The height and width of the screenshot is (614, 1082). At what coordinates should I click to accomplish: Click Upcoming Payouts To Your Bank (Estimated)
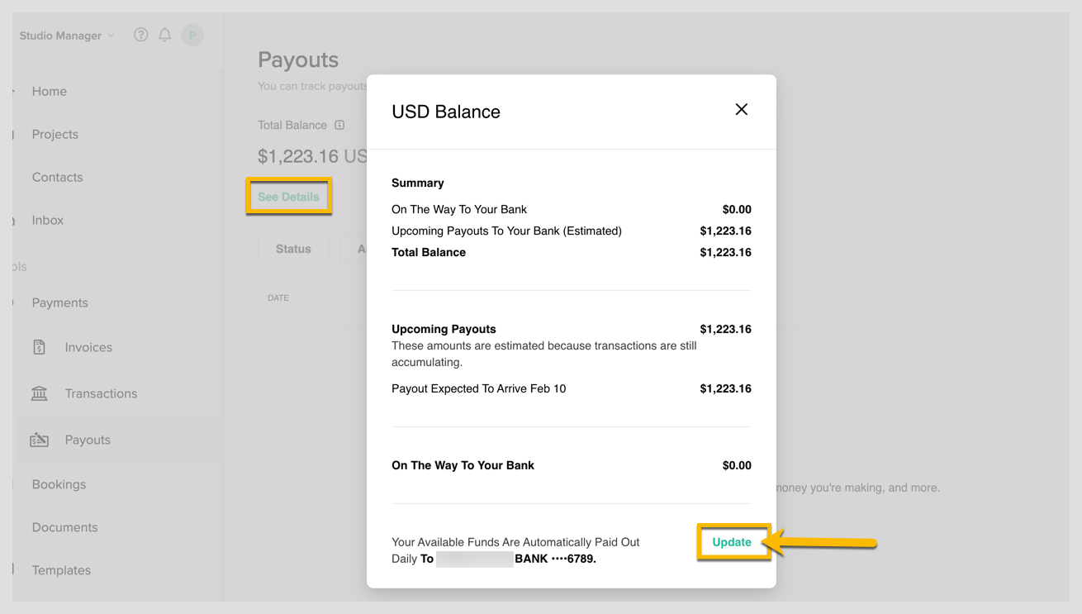(506, 231)
